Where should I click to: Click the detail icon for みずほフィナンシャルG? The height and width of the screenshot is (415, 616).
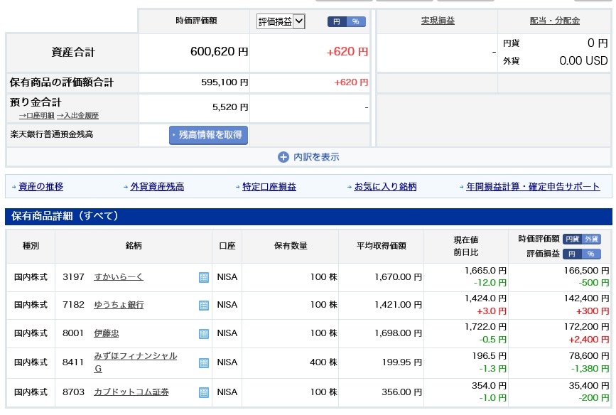[204, 363]
